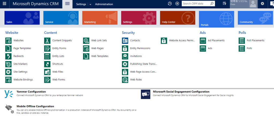Open the Publishing State Transi... link
This screenshot has width=274, height=136.
click(x=143, y=64)
